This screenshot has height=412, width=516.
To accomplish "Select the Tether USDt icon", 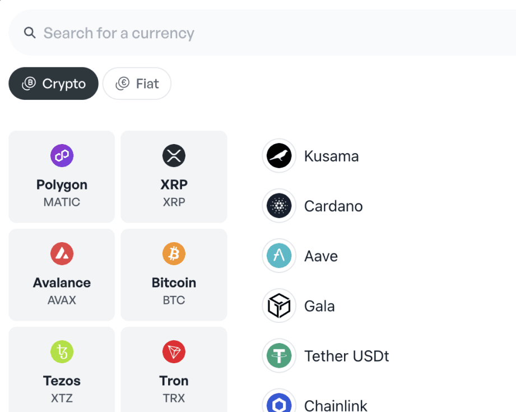I will pos(278,355).
